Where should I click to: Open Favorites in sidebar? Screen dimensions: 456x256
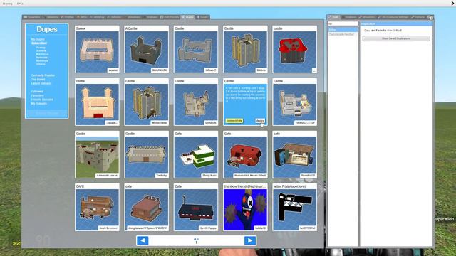37,95
